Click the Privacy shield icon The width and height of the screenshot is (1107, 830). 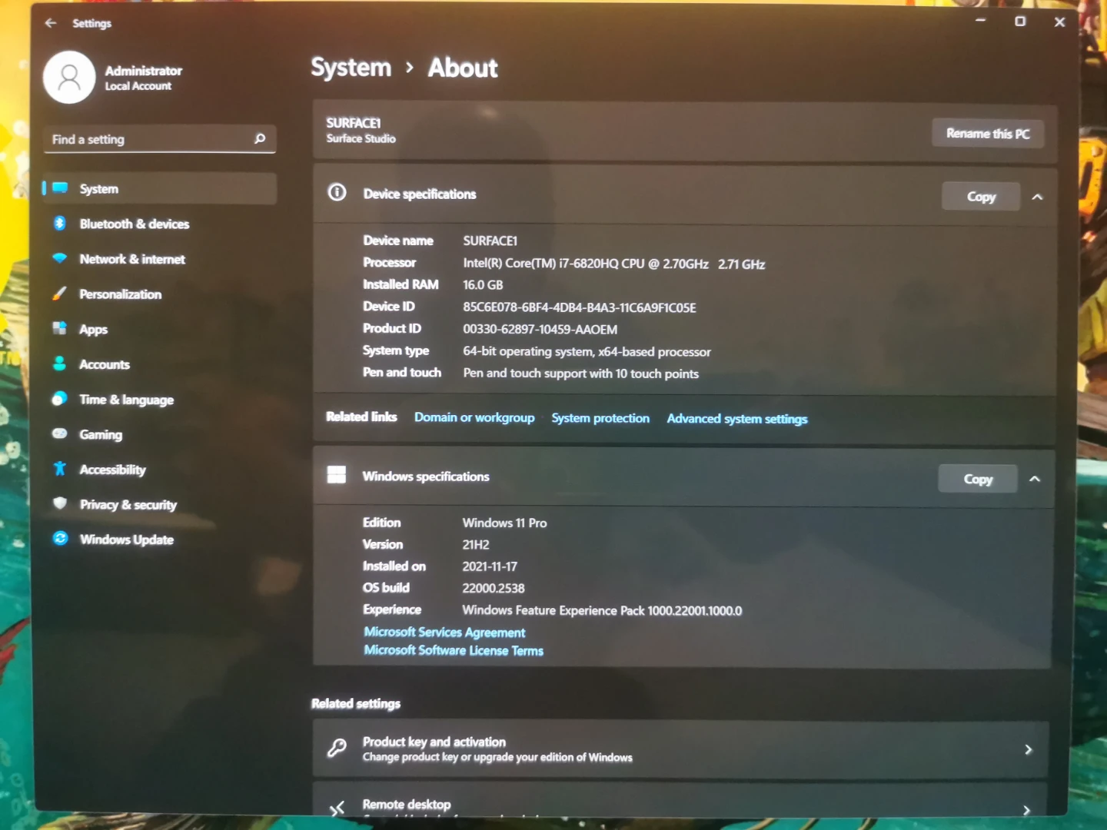[59, 503]
